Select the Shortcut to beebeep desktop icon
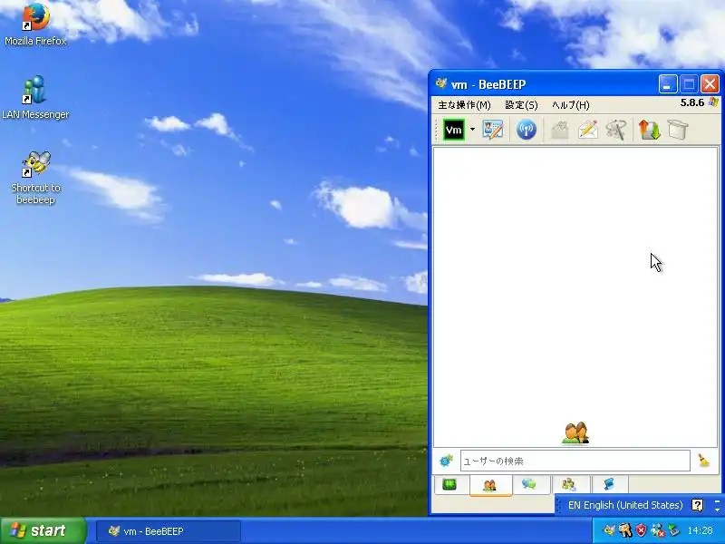Image resolution: width=725 pixels, height=544 pixels. 35,178
